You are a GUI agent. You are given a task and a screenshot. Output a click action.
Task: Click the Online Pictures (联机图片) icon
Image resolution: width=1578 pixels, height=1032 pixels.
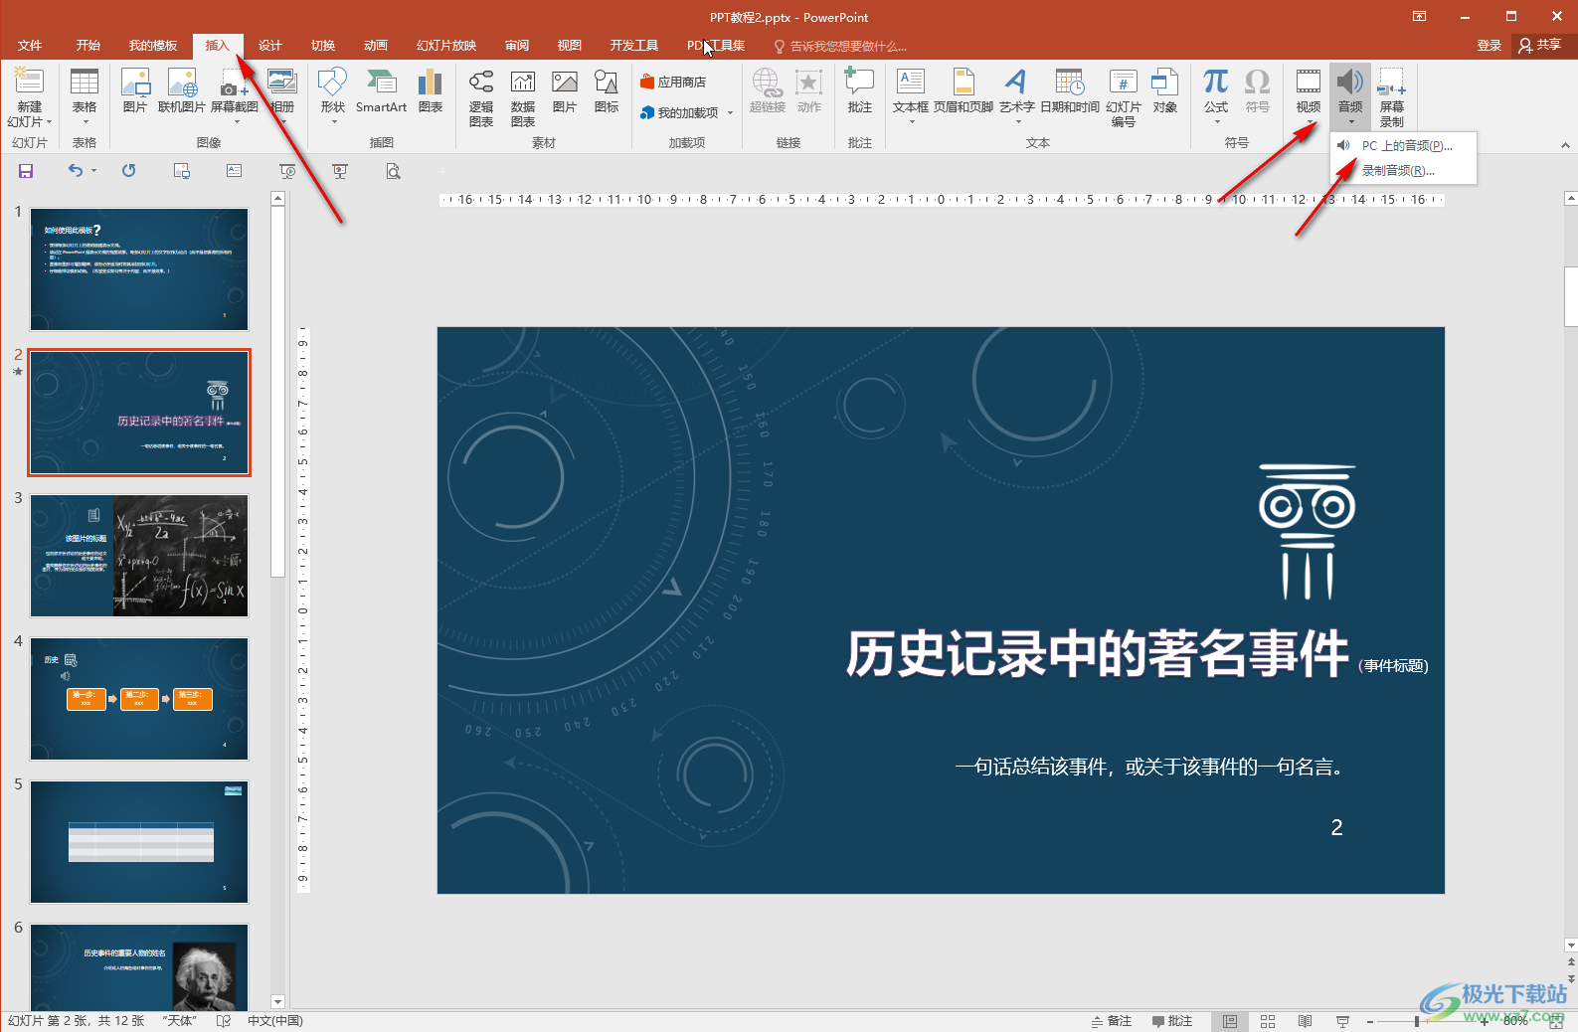[x=181, y=89]
